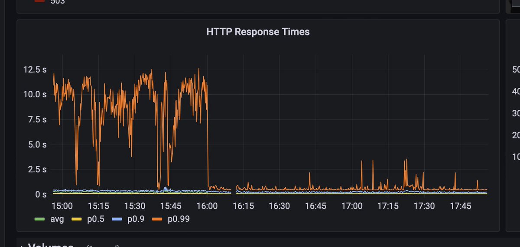Click the yellow p0.5 color swatch
The image size is (520, 247).
pyautogui.click(x=76, y=219)
